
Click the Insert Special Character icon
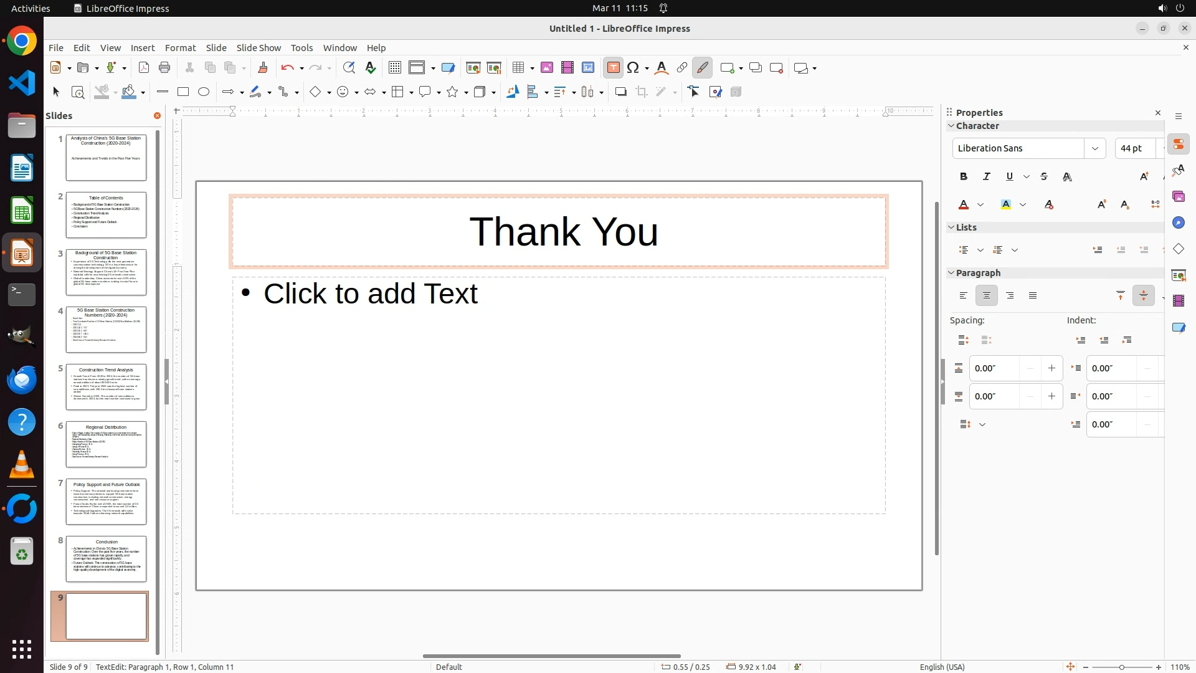(634, 68)
